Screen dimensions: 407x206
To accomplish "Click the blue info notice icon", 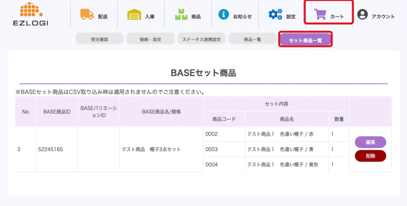I will pos(224,15).
